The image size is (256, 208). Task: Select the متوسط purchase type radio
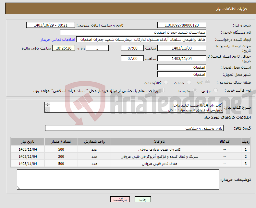(x=195, y=90)
